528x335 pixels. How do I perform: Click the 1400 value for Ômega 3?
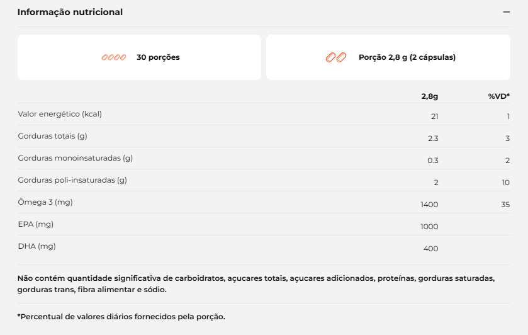click(429, 205)
